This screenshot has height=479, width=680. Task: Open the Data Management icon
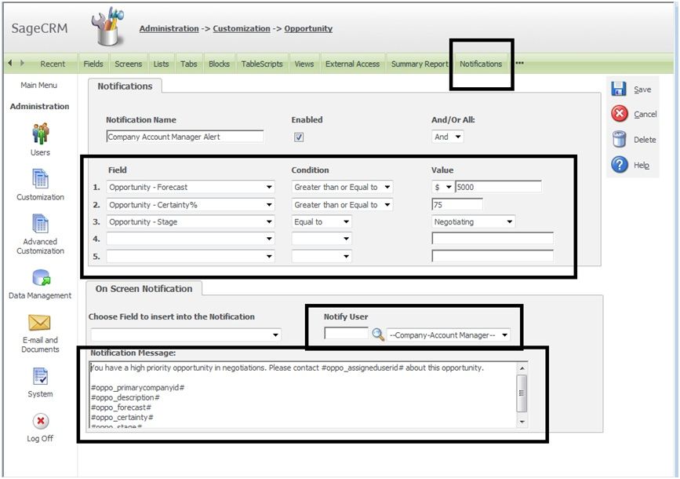coord(42,277)
